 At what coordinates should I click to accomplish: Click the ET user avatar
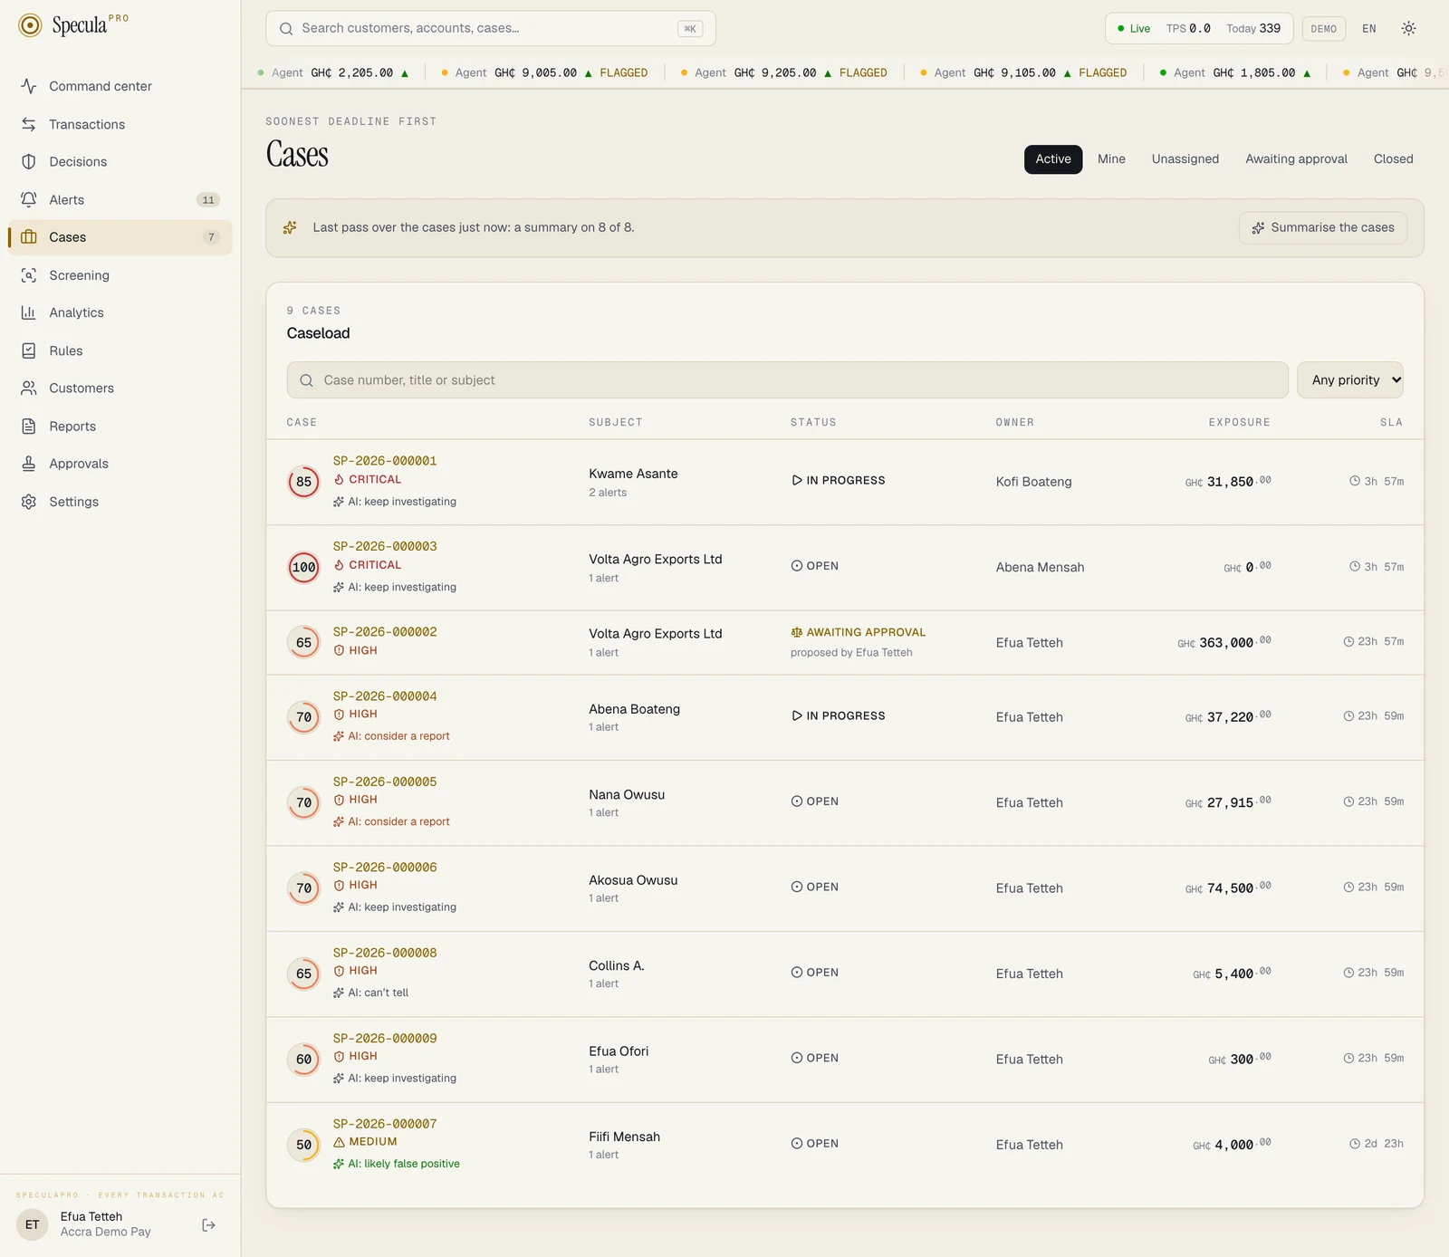coord(33,1224)
